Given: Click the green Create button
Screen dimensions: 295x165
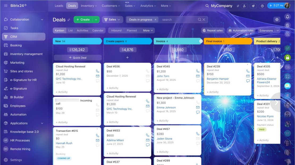Looking at the screenshot, I should point(83,20).
